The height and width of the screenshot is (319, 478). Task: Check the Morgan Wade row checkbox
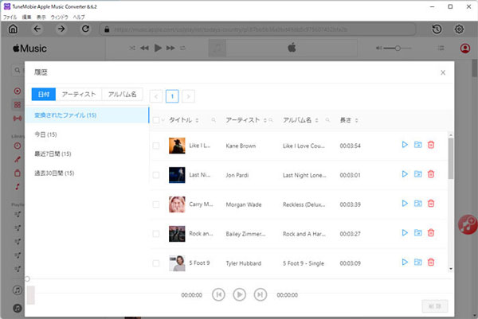(156, 204)
